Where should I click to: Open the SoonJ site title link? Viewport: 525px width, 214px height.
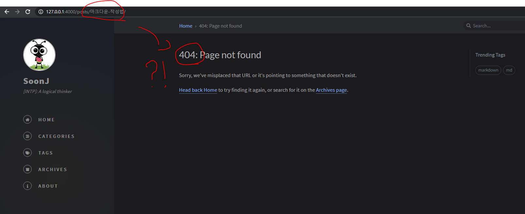[36, 81]
